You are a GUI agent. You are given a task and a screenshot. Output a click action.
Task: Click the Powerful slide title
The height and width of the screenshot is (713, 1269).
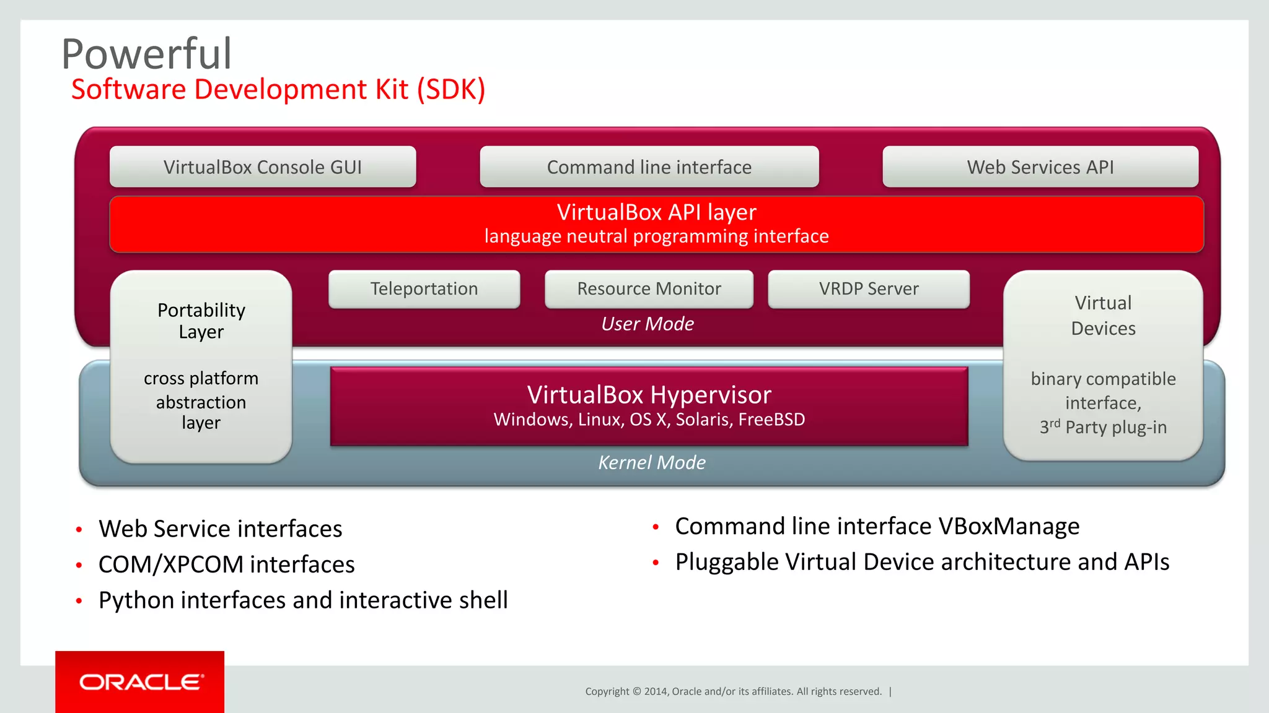click(147, 54)
